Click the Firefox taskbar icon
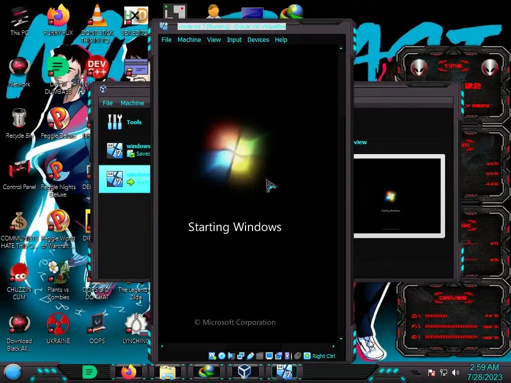The width and height of the screenshot is (511, 383). pos(129,372)
